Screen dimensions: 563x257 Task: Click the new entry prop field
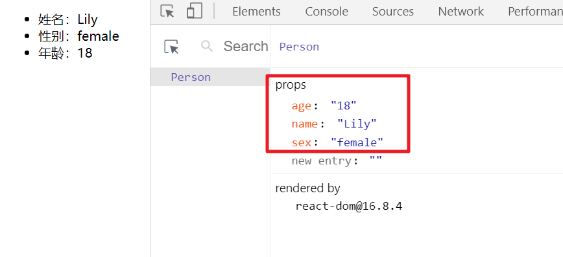(x=321, y=161)
